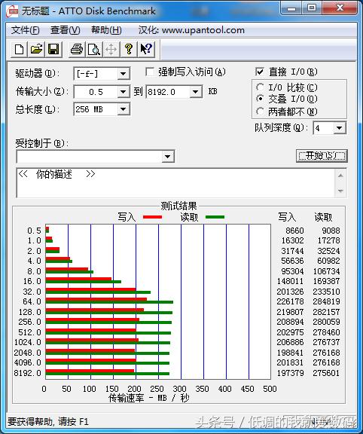Click the 16.0 row read value 169387
This screenshot has height=434, width=363.
[x=326, y=281]
